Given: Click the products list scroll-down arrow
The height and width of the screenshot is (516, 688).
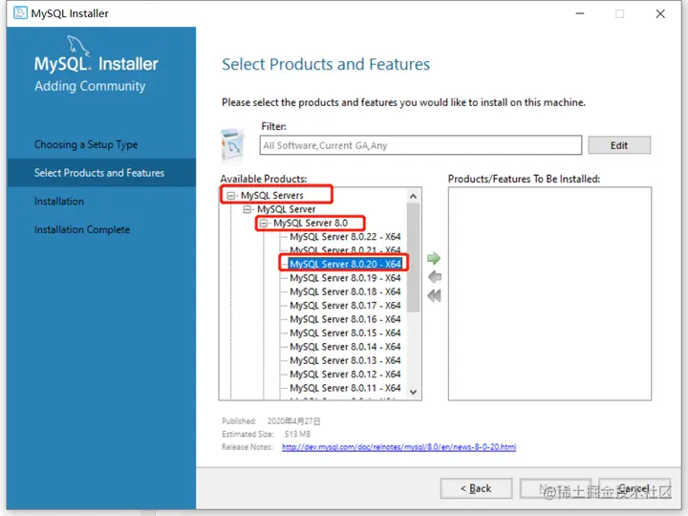Looking at the screenshot, I should coord(413,392).
